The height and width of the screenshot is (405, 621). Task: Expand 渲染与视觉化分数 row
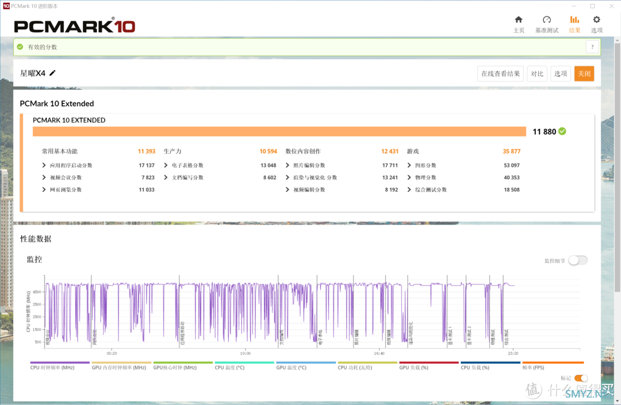(287, 178)
